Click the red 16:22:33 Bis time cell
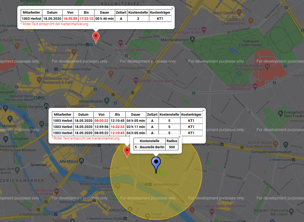The width and height of the screenshot is (304, 222). (x=117, y=127)
